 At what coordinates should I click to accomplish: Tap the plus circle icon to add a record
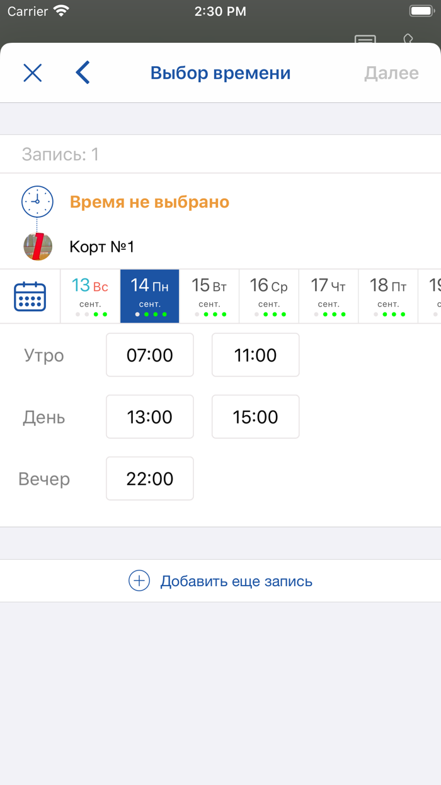click(139, 581)
